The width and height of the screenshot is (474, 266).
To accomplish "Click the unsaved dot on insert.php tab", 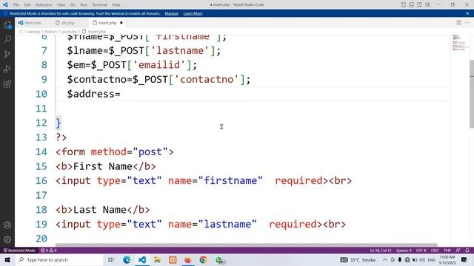I will 121,23.
